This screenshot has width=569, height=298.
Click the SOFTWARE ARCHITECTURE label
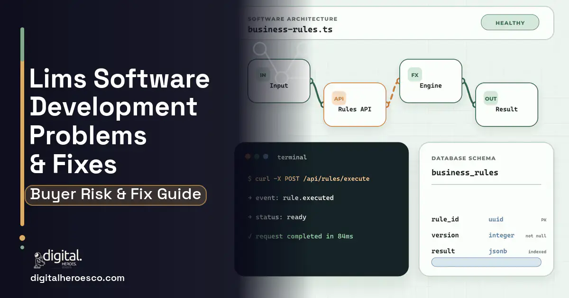(293, 19)
